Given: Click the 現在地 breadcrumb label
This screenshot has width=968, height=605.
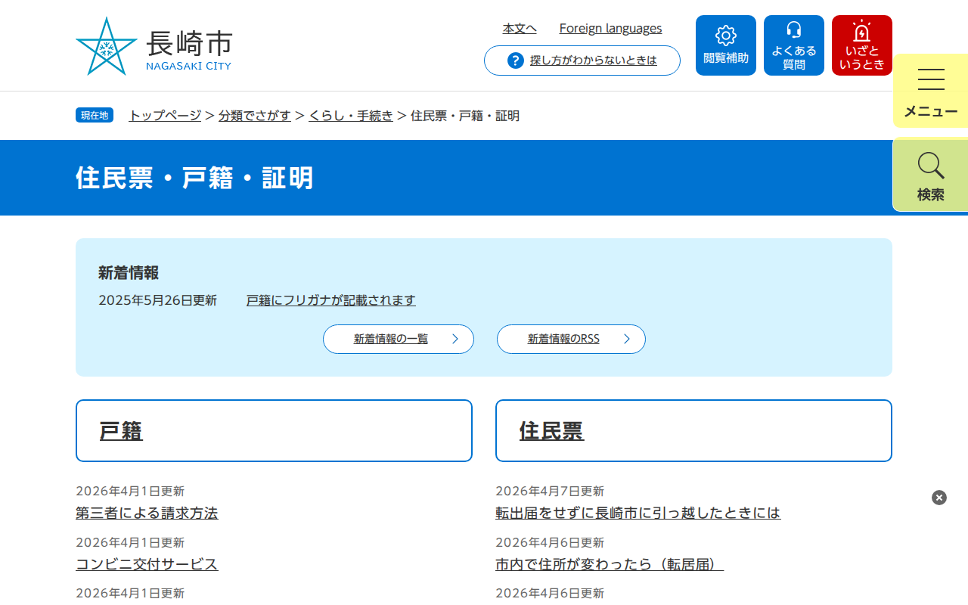Looking at the screenshot, I should (95, 115).
